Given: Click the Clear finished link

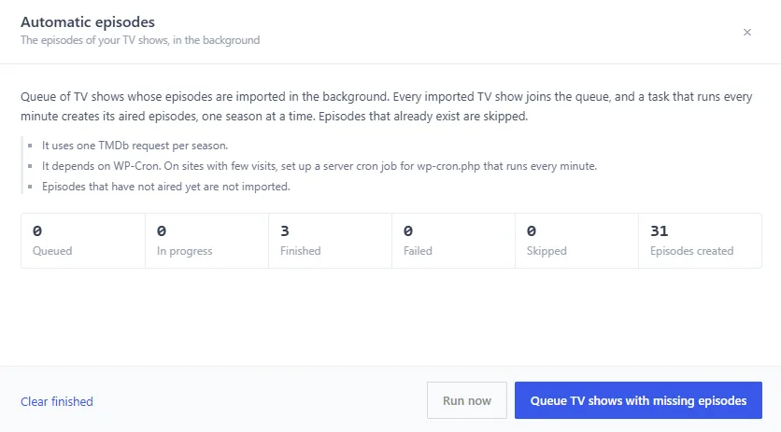Looking at the screenshot, I should (x=57, y=401).
